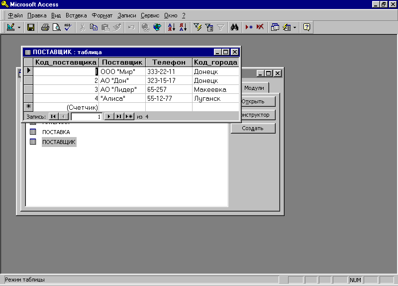
Task: Click the Apply Filter funnel icon
Action: pyautogui.click(x=220, y=27)
